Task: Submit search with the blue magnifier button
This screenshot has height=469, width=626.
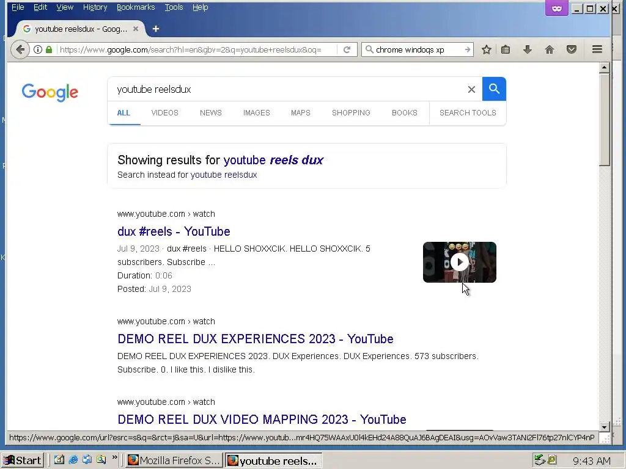Action: [494, 89]
